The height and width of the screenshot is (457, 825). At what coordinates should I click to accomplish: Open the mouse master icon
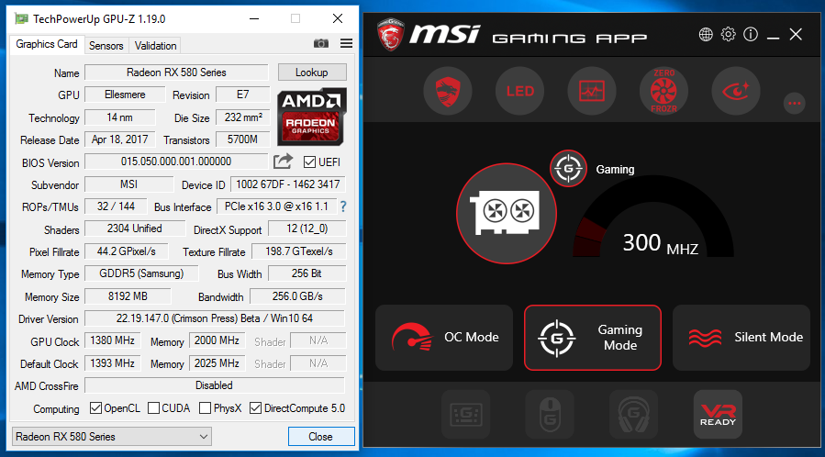550,415
